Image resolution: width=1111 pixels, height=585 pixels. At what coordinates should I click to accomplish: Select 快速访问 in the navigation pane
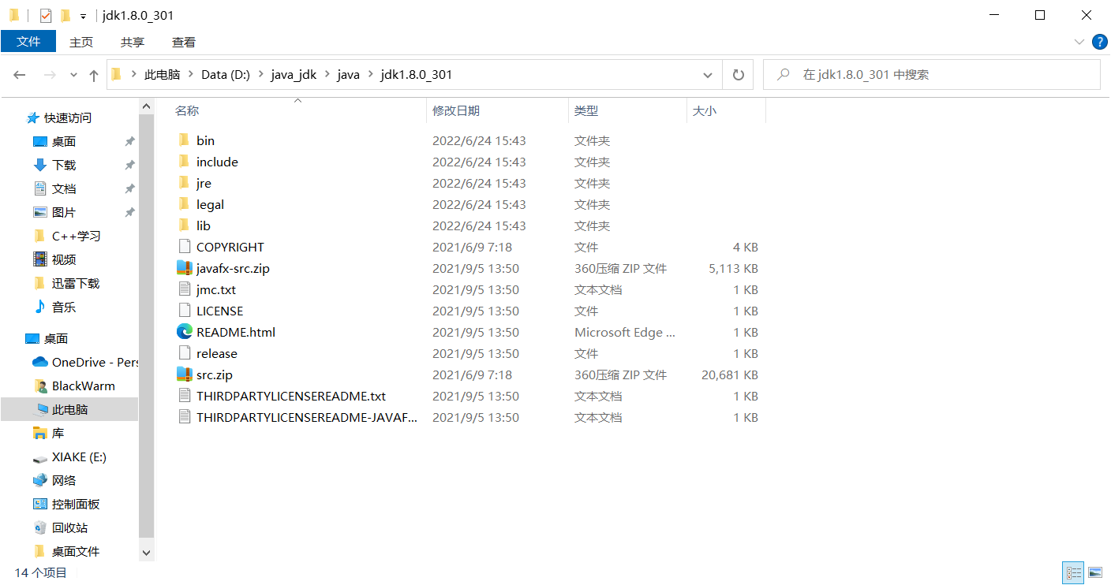point(69,117)
